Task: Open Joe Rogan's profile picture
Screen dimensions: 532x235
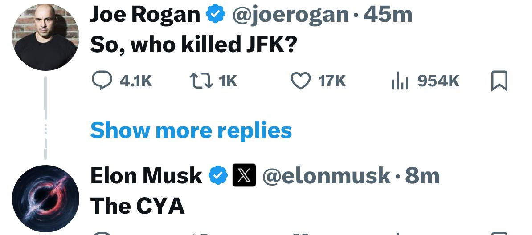Action: tap(45, 37)
